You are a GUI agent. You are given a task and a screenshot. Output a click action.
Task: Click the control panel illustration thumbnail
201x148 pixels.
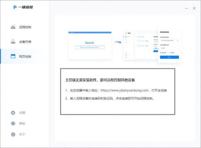click(152, 46)
